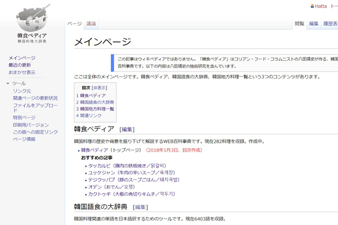This screenshot has height=225, width=338.
Task: Hide the table of contents with 非表示
Action: click(100, 88)
